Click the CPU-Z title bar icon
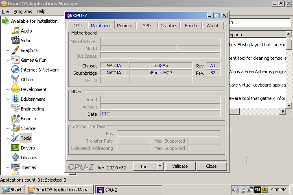 point(69,15)
